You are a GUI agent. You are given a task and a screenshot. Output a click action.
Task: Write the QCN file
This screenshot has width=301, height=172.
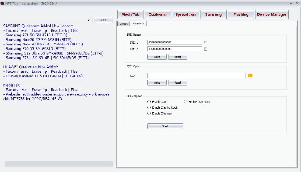click(157, 83)
